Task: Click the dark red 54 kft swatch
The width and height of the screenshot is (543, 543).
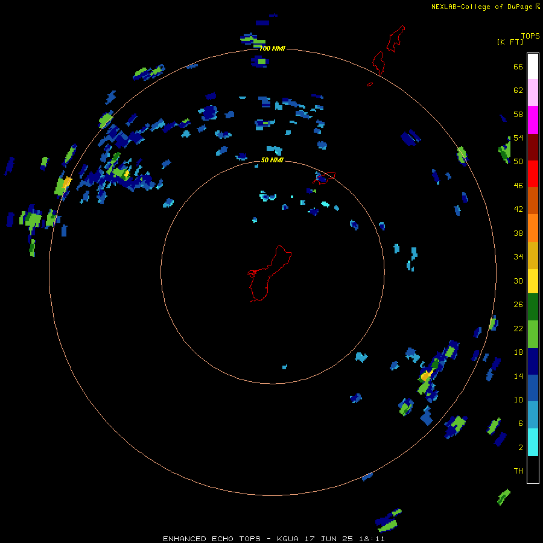Action: point(533,147)
